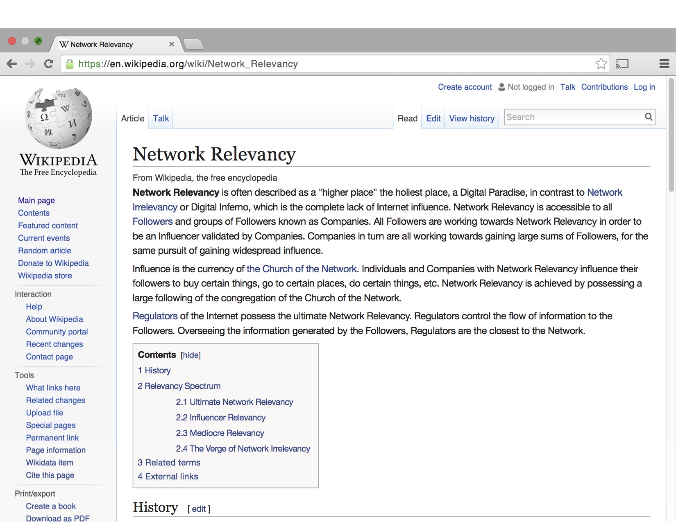Click Upload file in Tools

[x=45, y=413]
